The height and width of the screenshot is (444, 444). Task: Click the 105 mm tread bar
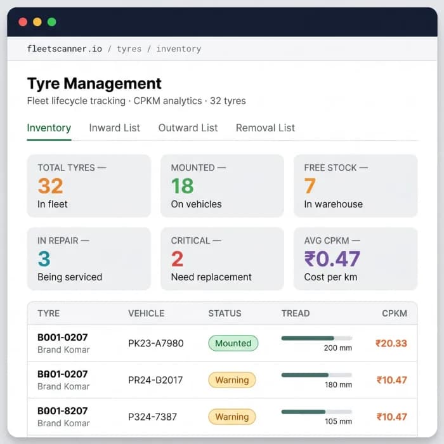(317, 412)
